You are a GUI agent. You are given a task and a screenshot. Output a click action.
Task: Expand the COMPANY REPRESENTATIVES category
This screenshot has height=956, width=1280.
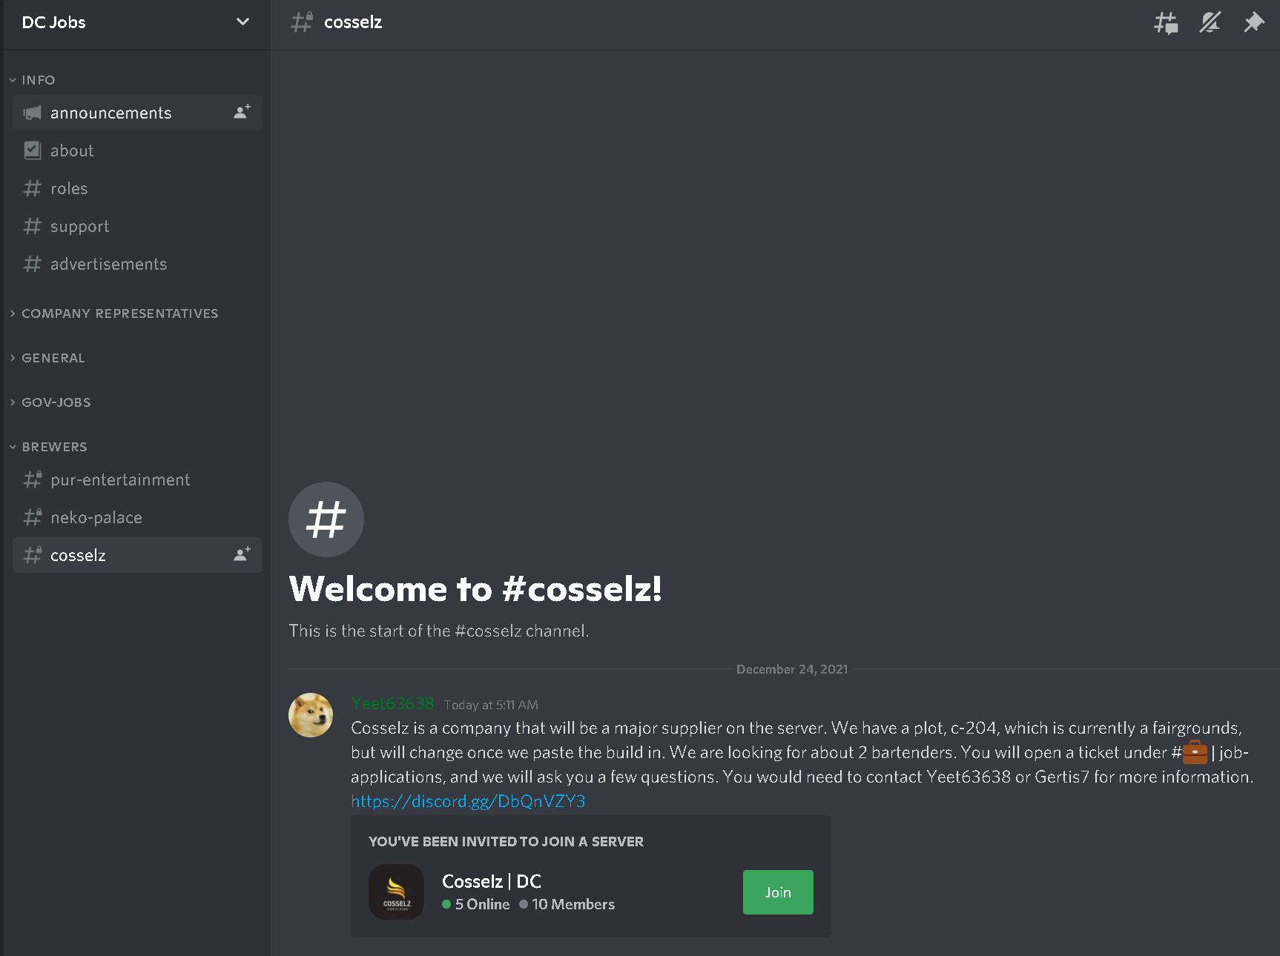pos(115,313)
